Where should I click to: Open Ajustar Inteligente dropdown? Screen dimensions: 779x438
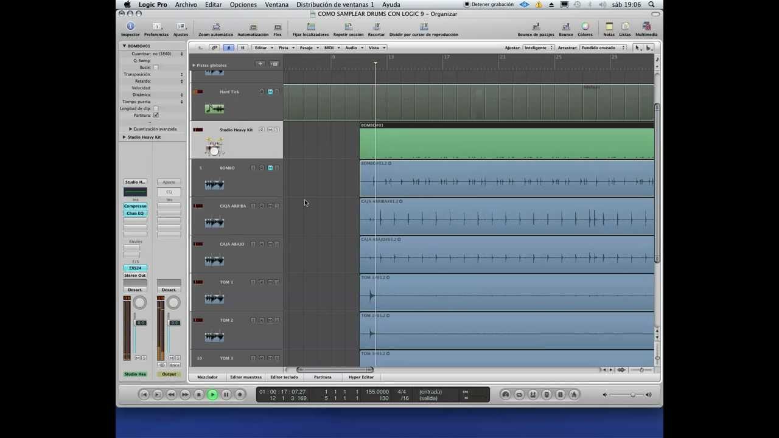[x=539, y=47]
